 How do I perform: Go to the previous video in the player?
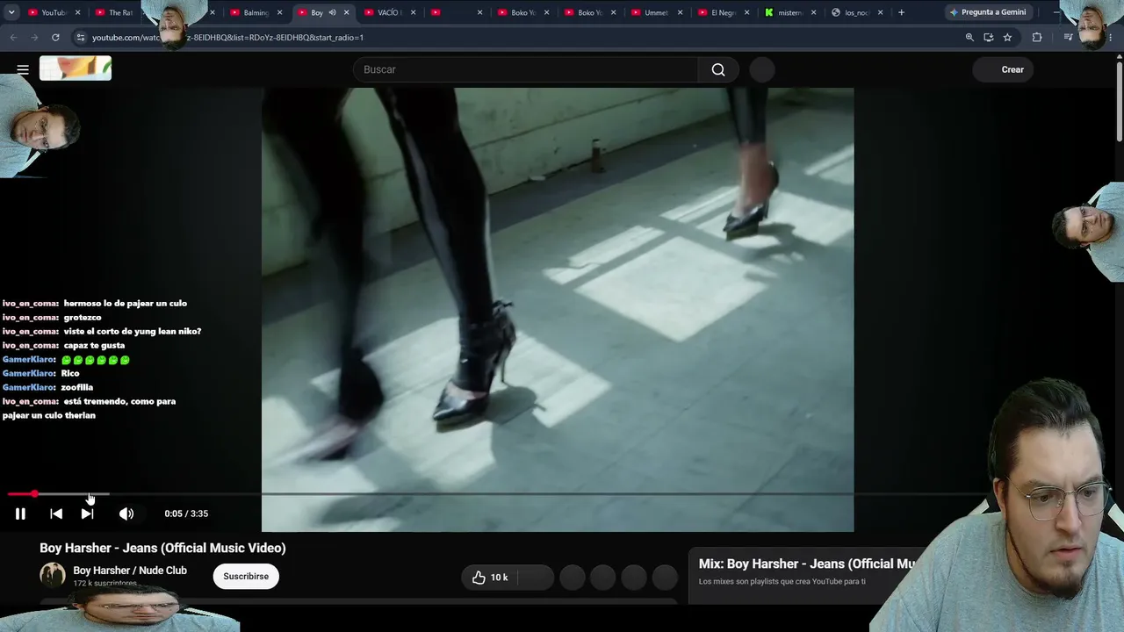tap(56, 513)
